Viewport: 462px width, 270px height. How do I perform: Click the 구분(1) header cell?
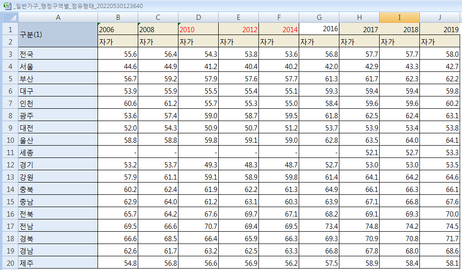click(58, 35)
